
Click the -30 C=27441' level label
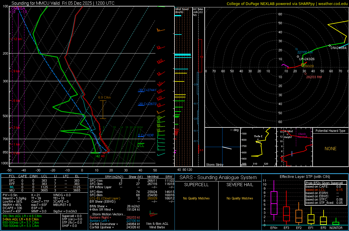point(147,90)
